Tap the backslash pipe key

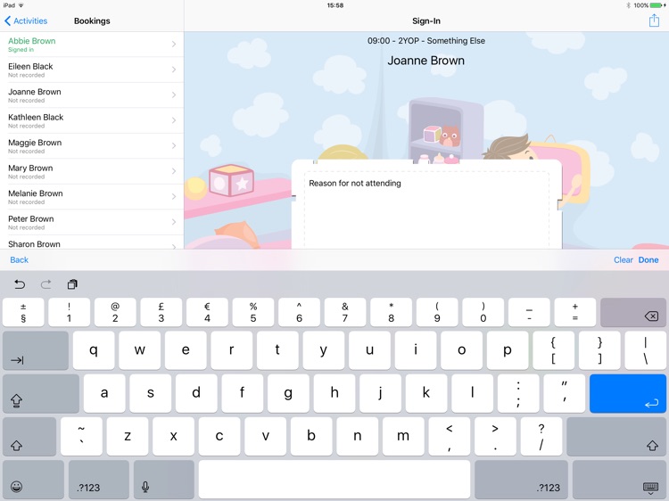pyautogui.click(x=646, y=350)
